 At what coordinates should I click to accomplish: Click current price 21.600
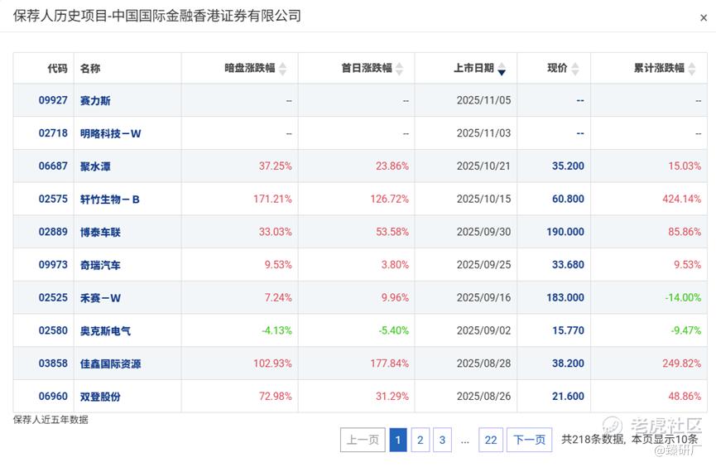(x=568, y=396)
